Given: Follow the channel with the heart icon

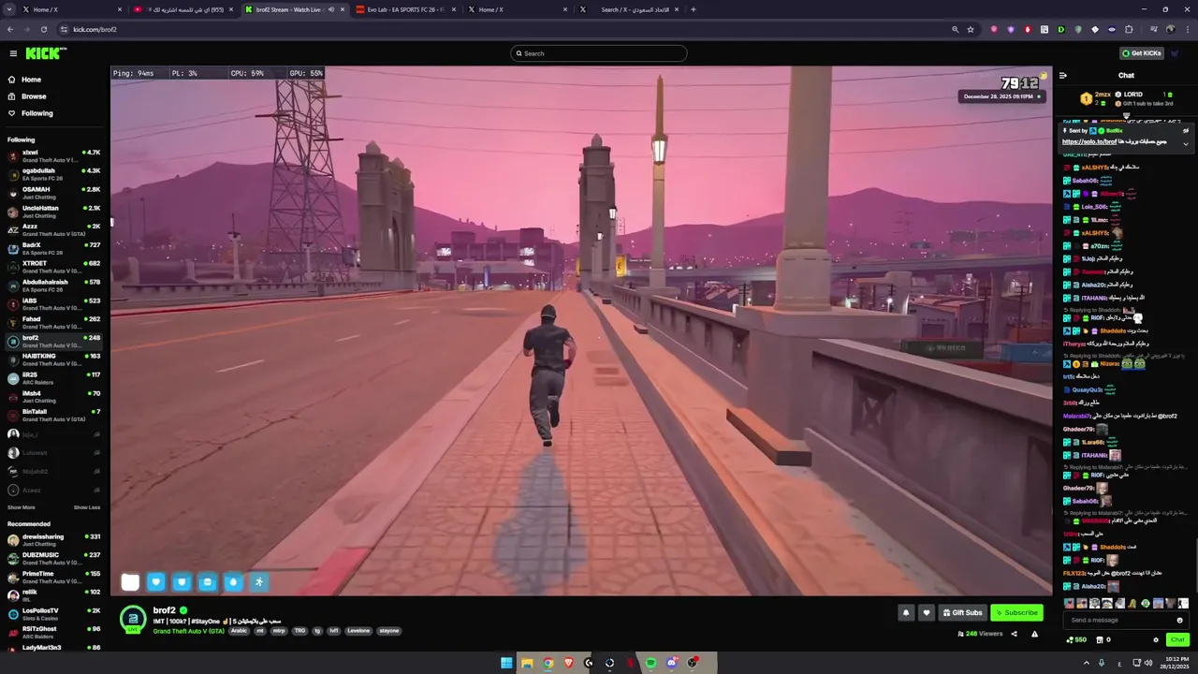Looking at the screenshot, I should [x=927, y=613].
